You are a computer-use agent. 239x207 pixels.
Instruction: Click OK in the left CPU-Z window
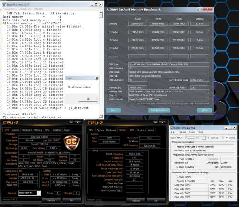(72, 200)
